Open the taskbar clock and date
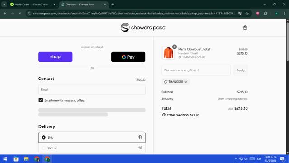Image resolution: width=289 pixels, height=163 pixels. click(x=270, y=159)
